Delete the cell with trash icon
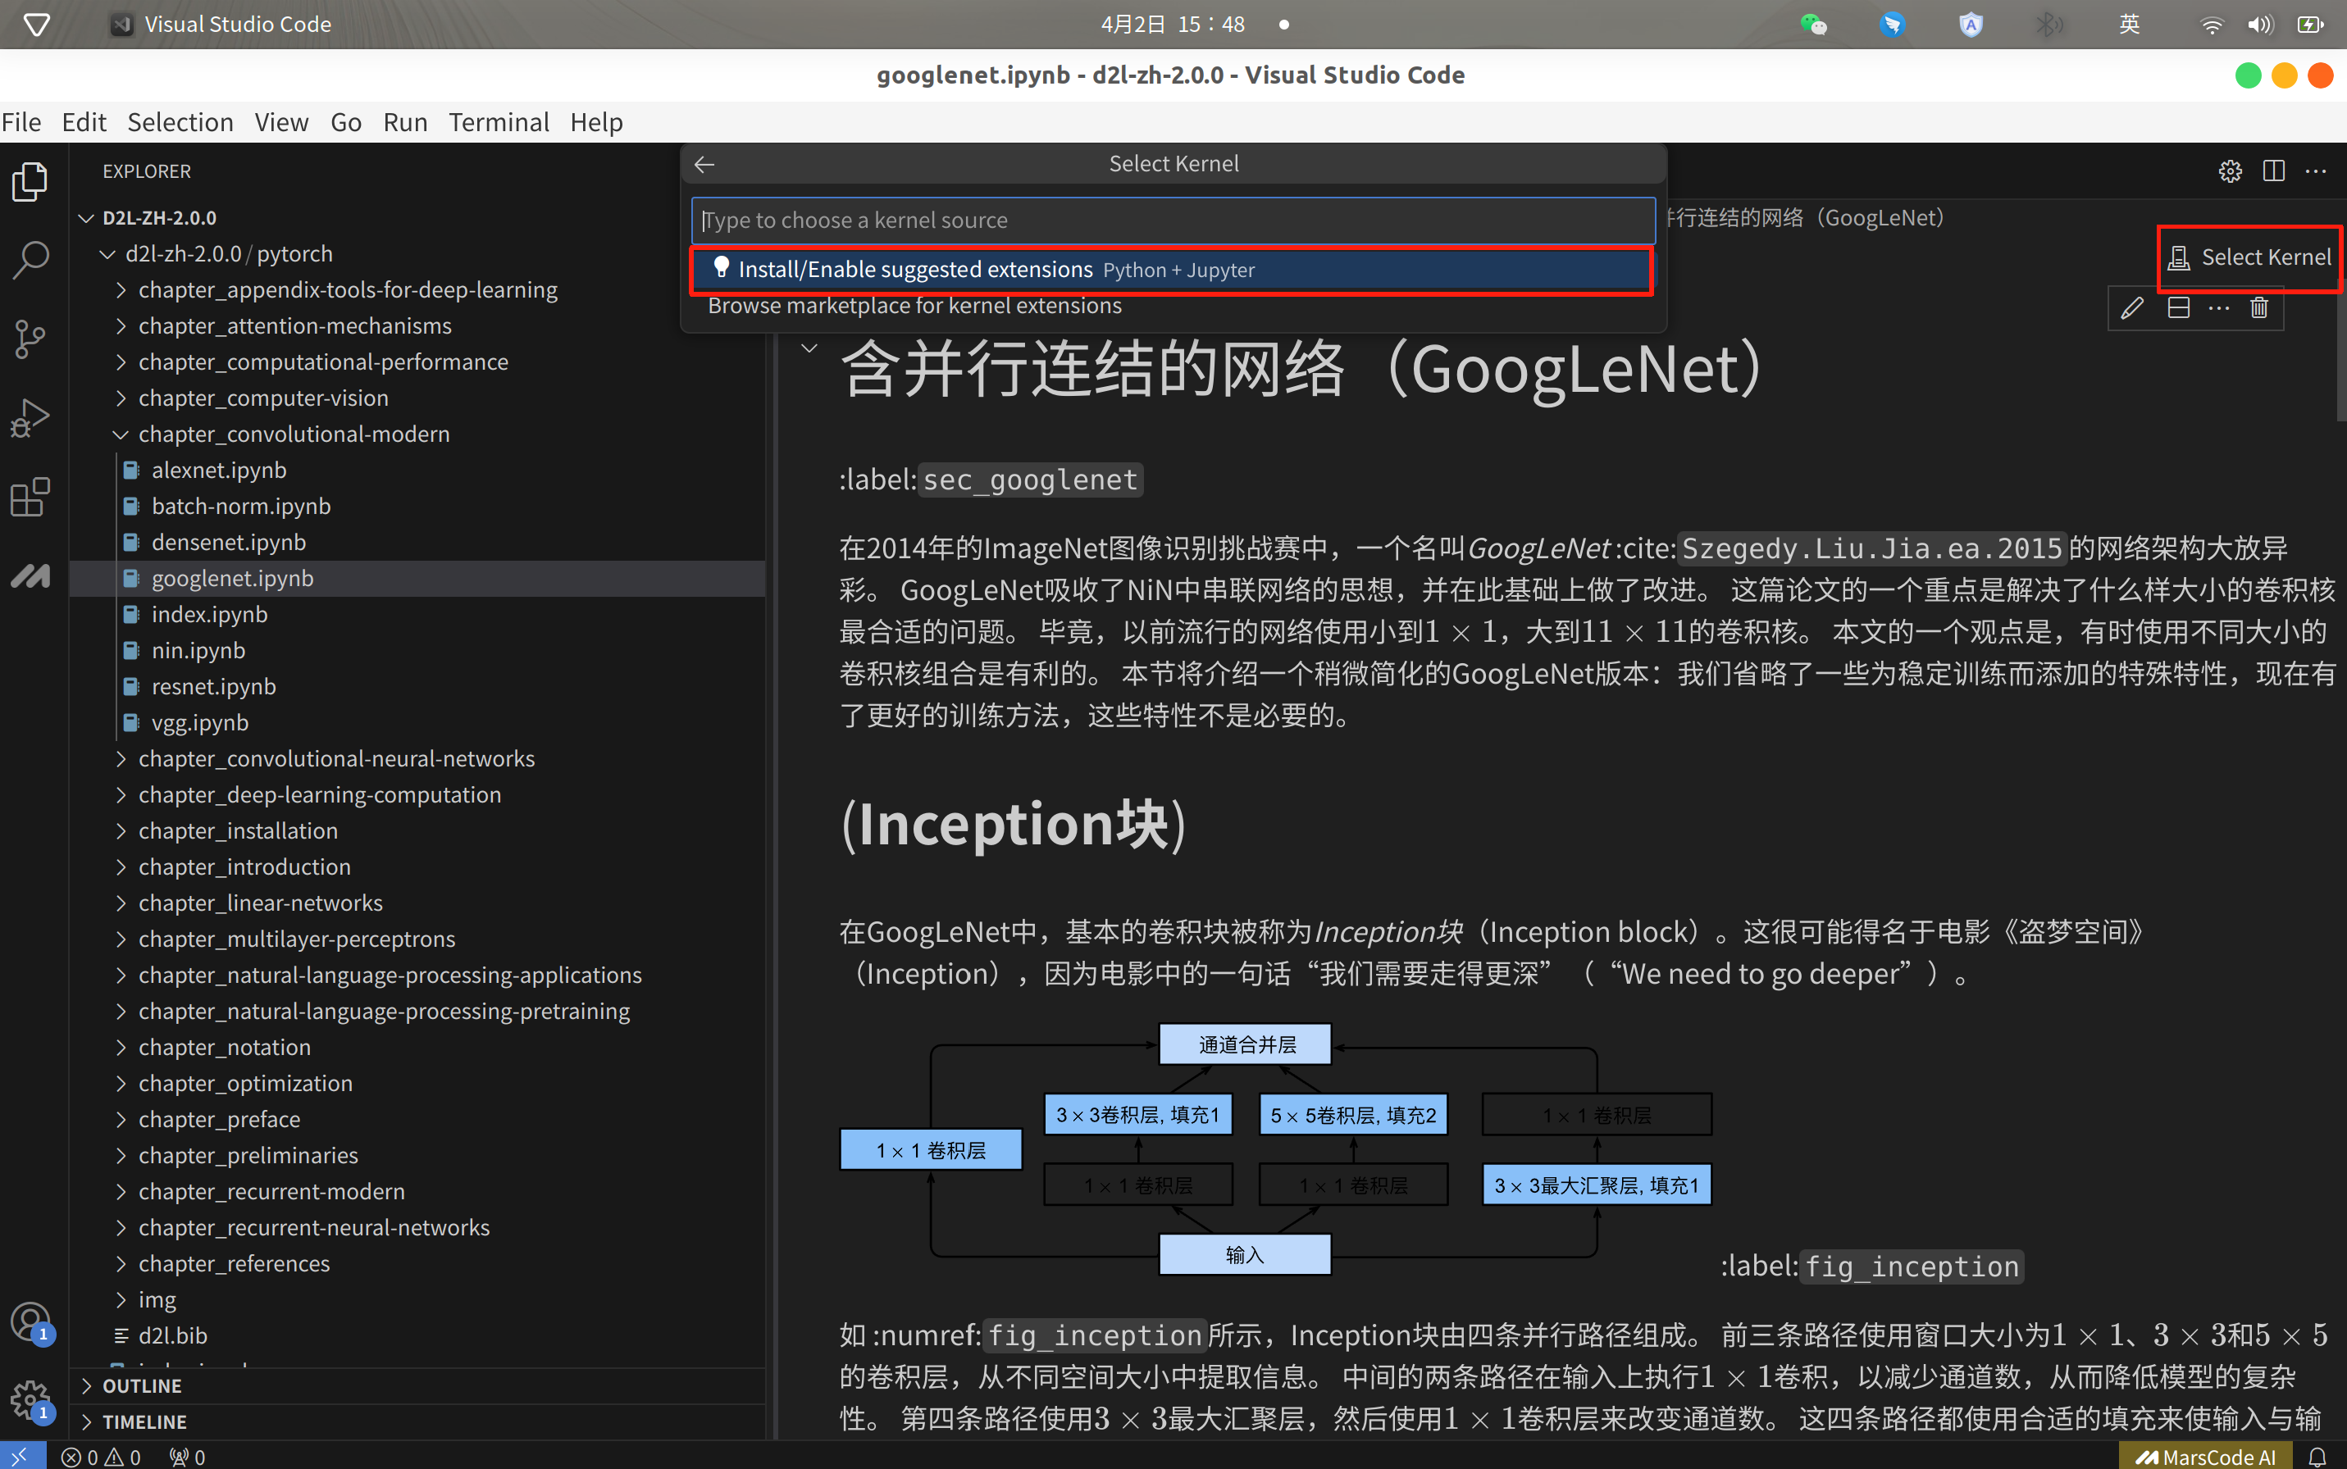 [2258, 308]
